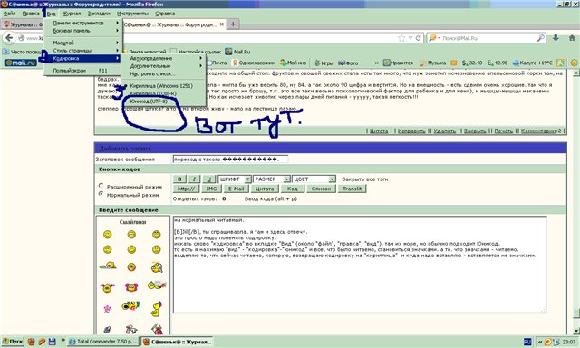Open the Калуга +19°C weather widget
580x348 pixels.
click(x=532, y=63)
